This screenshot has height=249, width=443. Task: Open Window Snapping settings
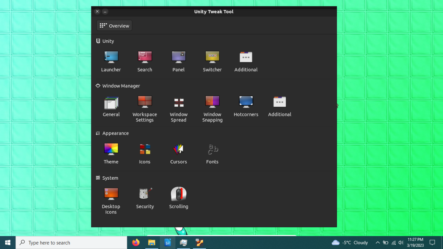[212, 109]
